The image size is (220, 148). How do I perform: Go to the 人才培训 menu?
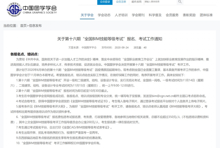pyautogui.click(x=121, y=15)
